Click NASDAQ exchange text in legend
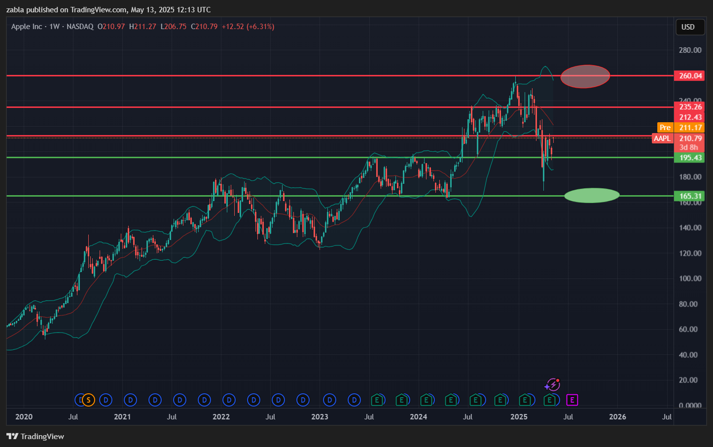 pyautogui.click(x=80, y=27)
